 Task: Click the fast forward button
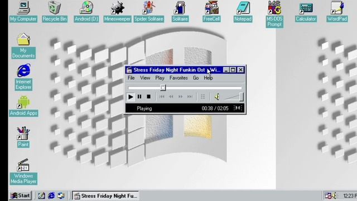tap(181, 97)
